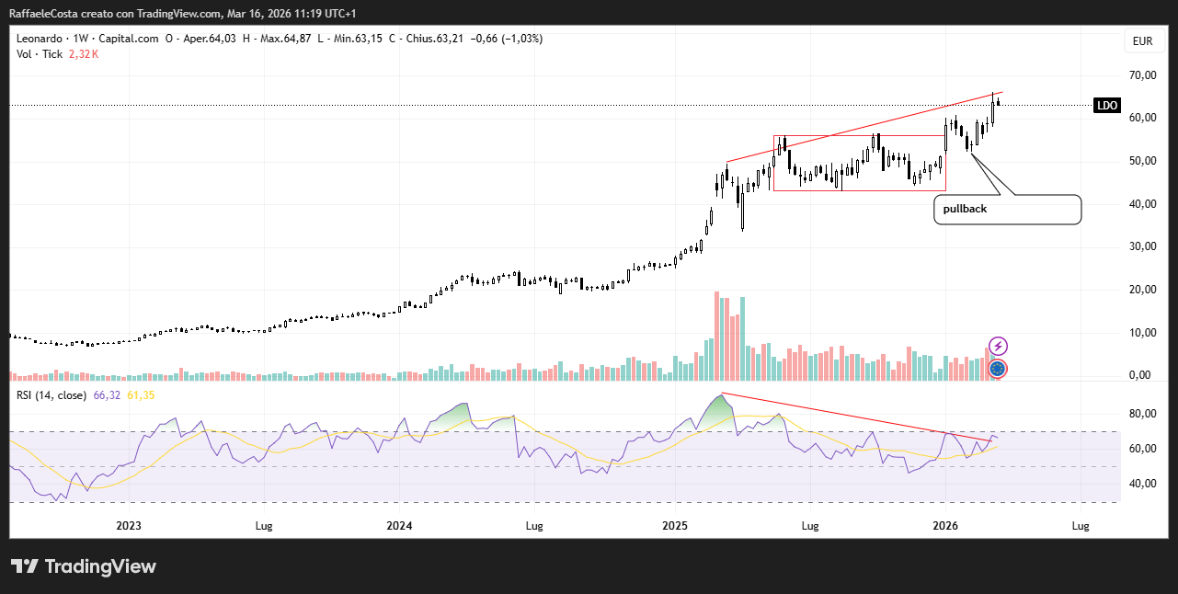Click the 2024 time axis label
Viewport: 1178px width, 594px height.
[399, 526]
